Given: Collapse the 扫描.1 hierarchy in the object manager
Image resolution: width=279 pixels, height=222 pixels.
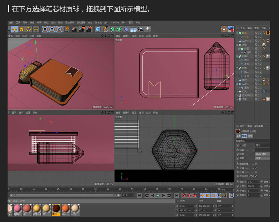Looking at the screenshot, I should (237, 56).
